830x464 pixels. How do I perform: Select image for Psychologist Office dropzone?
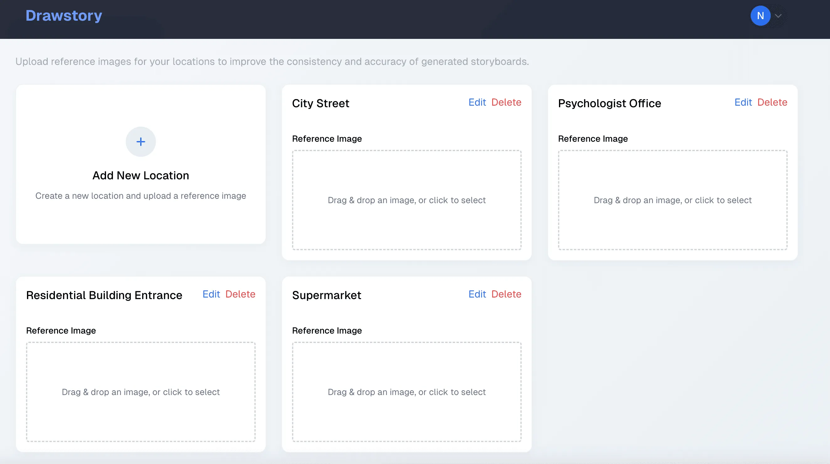point(673,200)
